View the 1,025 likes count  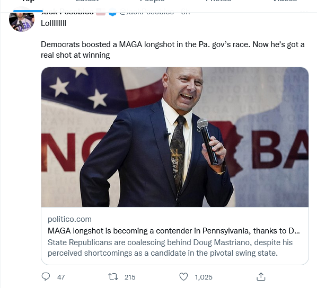pyautogui.click(x=204, y=277)
